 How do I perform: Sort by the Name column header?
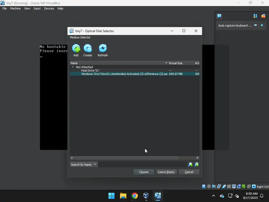click(119, 63)
